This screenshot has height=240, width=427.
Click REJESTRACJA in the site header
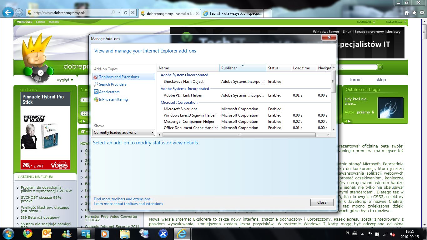click(x=394, y=22)
